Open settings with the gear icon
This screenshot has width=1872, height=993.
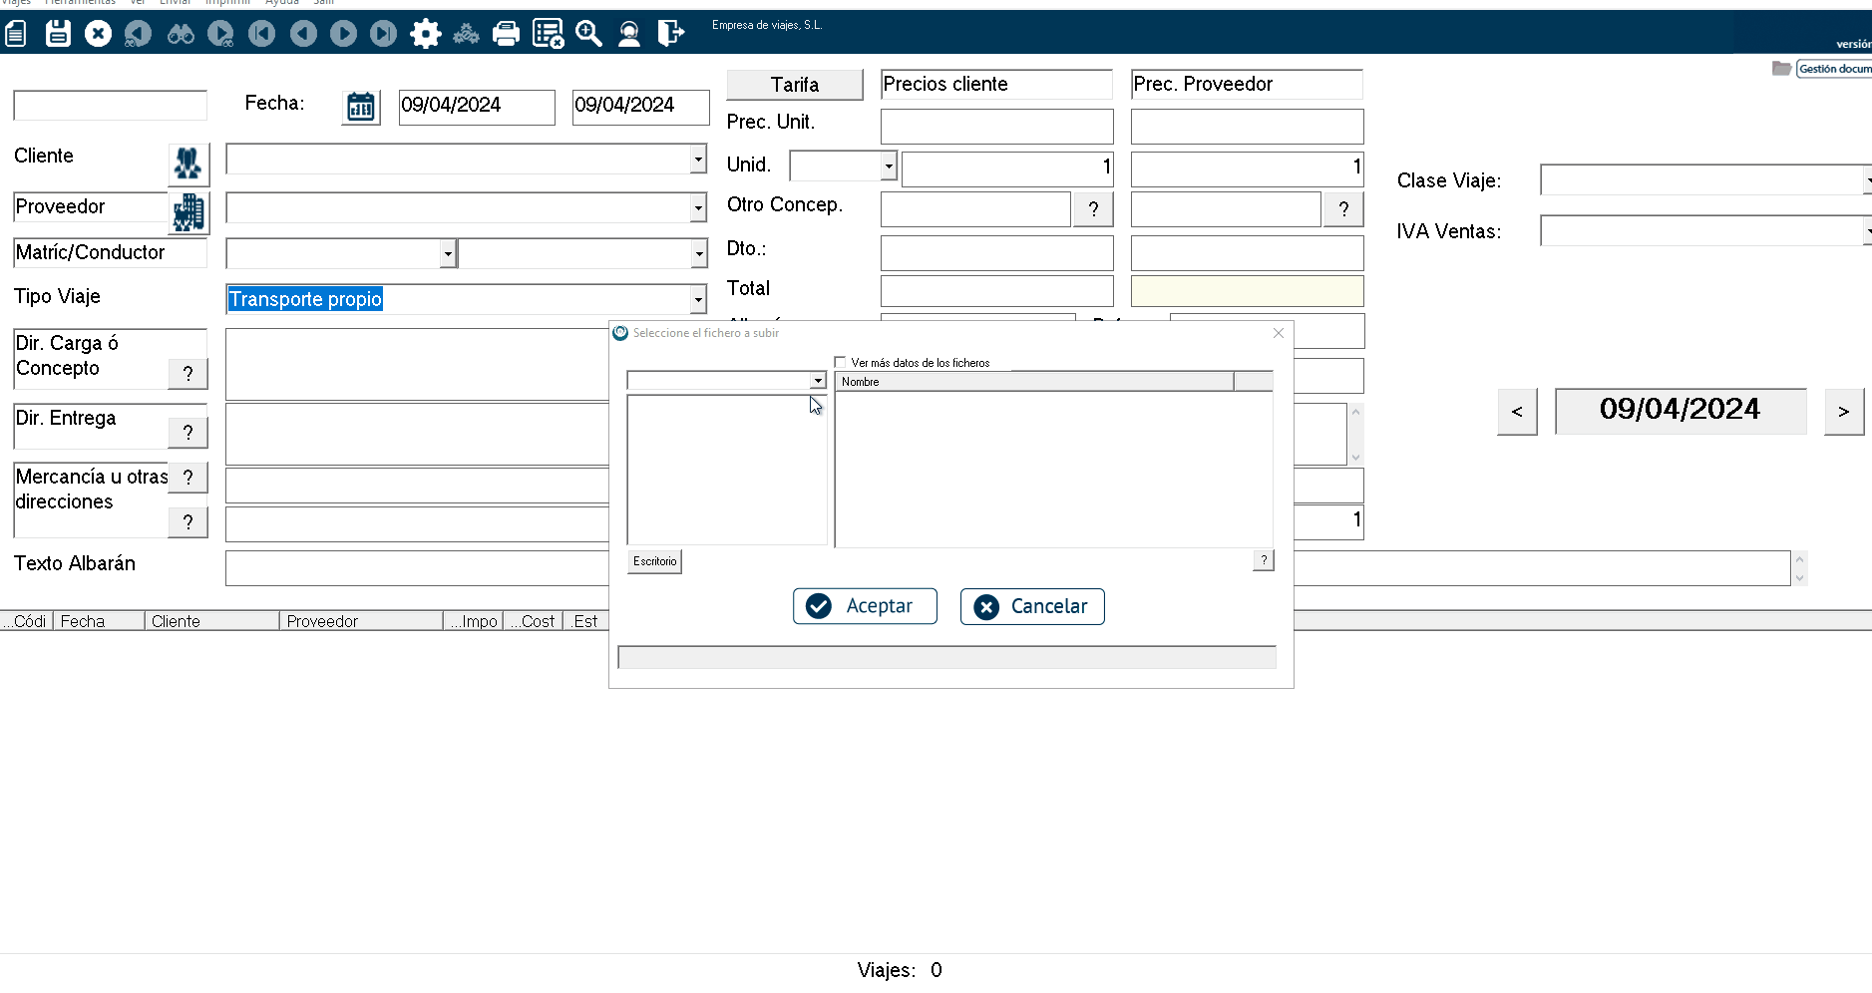(426, 34)
